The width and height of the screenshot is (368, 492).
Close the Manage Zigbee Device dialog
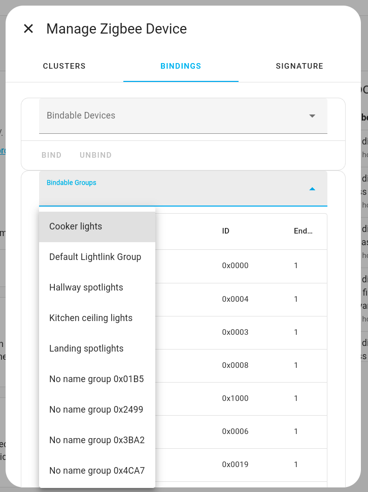28,29
